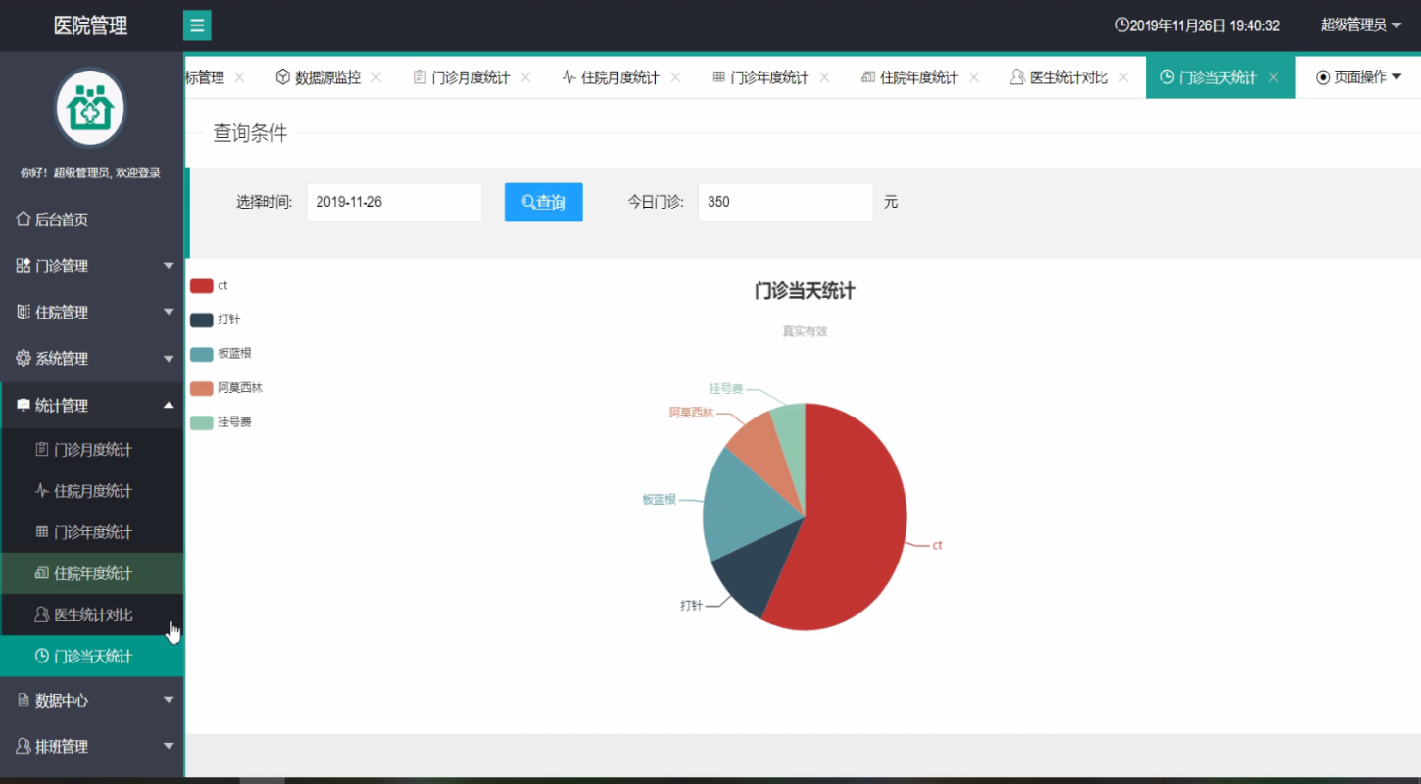1421x784 pixels.
Task: Switch to the 医生统计对比 tab
Action: point(1058,77)
